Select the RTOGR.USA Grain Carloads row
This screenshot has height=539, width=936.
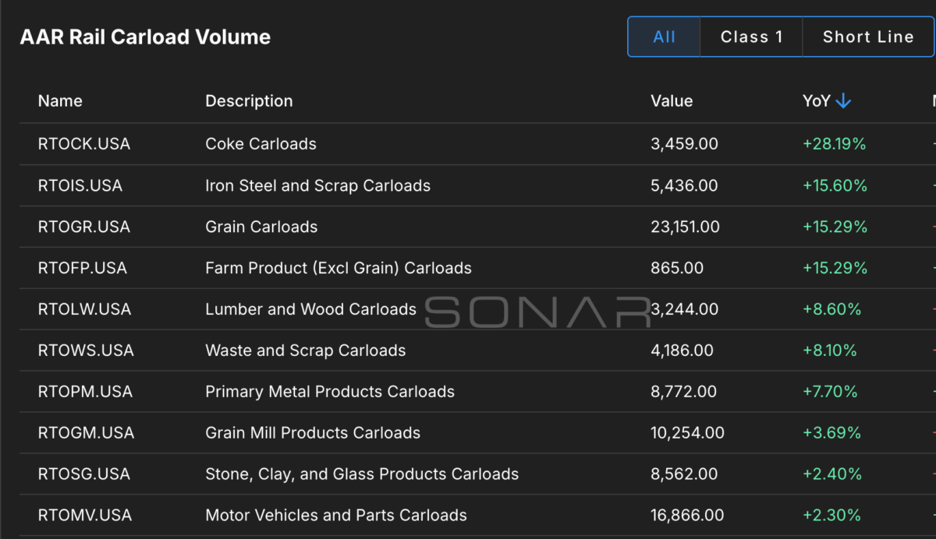tap(477, 227)
